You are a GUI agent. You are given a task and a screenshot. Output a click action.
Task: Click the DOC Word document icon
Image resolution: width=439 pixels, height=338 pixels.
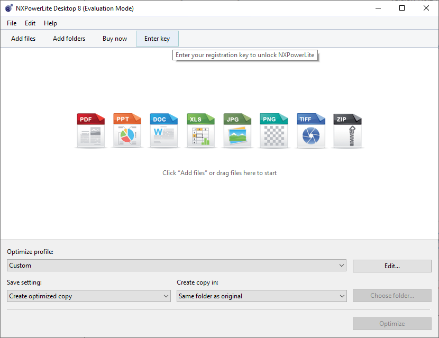pyautogui.click(x=164, y=130)
